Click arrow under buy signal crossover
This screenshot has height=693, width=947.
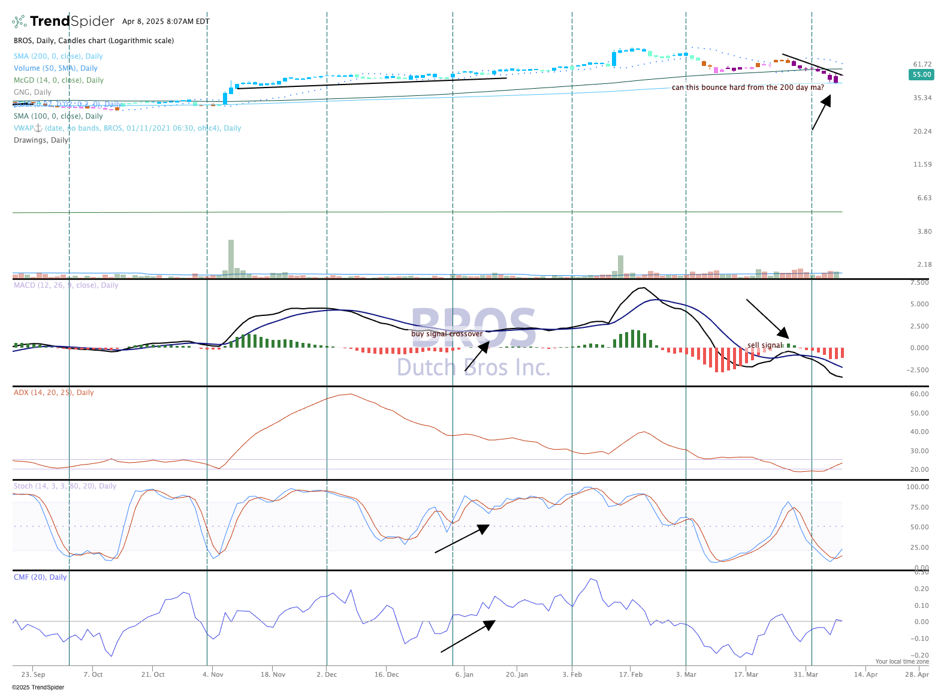point(478,356)
